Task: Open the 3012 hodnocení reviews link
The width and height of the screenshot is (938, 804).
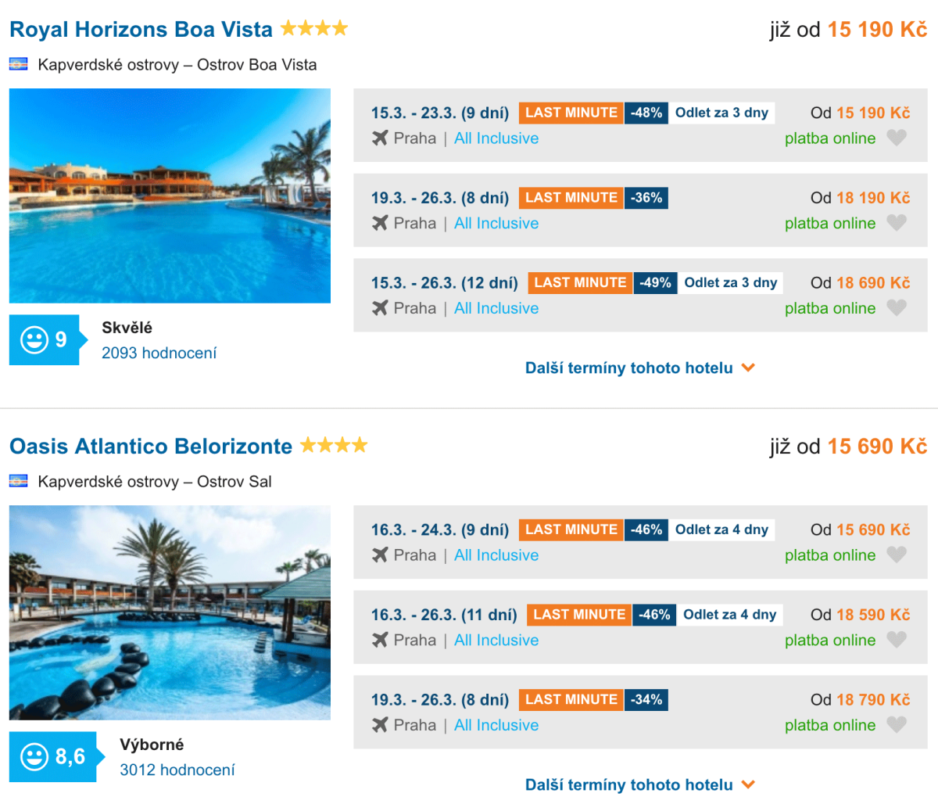Action: click(x=177, y=770)
